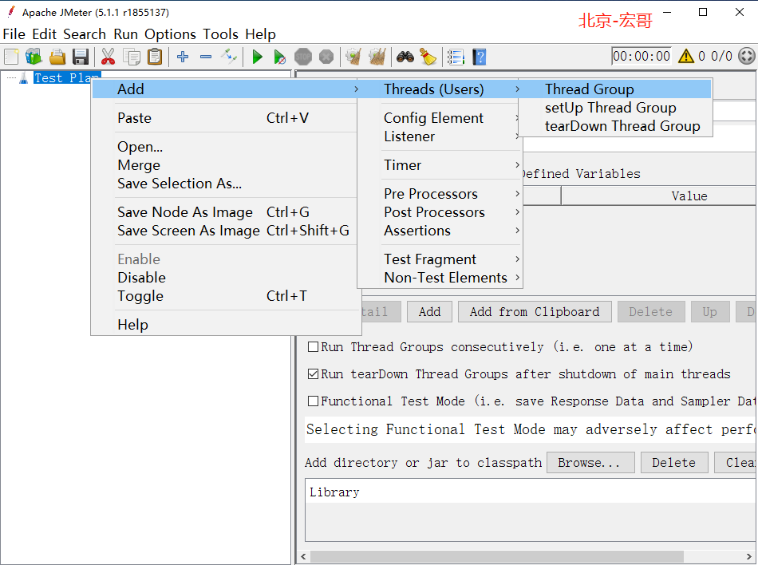Click the Browse... classpath button
Image resolution: width=758 pixels, height=565 pixels.
point(590,463)
